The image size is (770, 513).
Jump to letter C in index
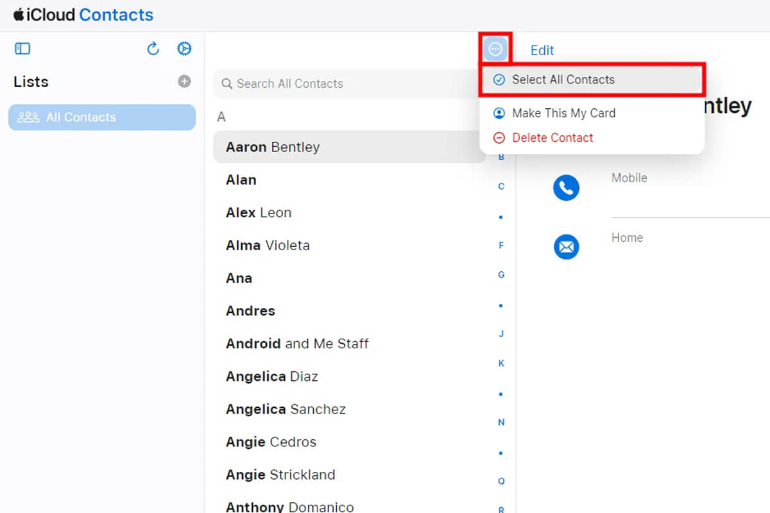pos(501,187)
